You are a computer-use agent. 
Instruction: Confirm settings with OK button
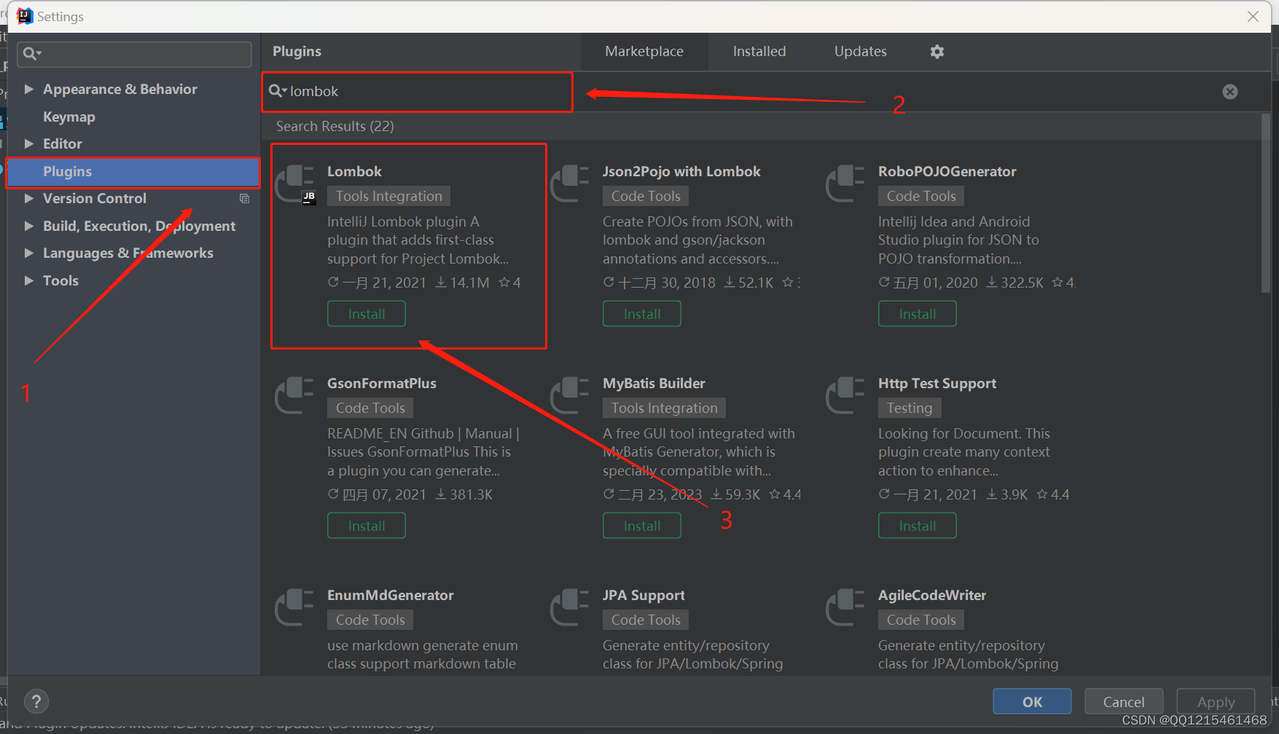(1032, 702)
